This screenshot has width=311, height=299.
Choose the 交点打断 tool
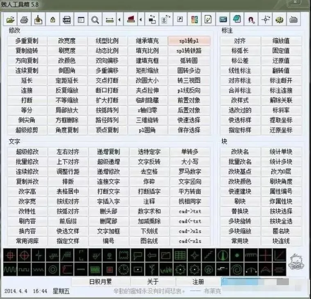(107, 80)
